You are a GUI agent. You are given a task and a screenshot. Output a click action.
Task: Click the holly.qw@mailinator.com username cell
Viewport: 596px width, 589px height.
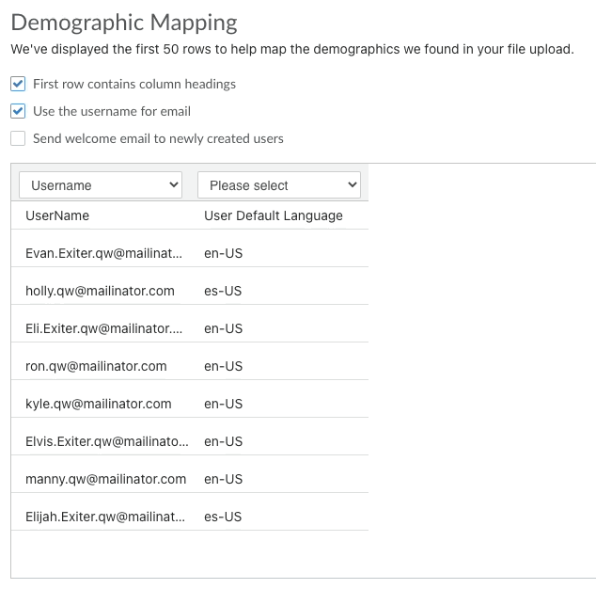point(100,291)
